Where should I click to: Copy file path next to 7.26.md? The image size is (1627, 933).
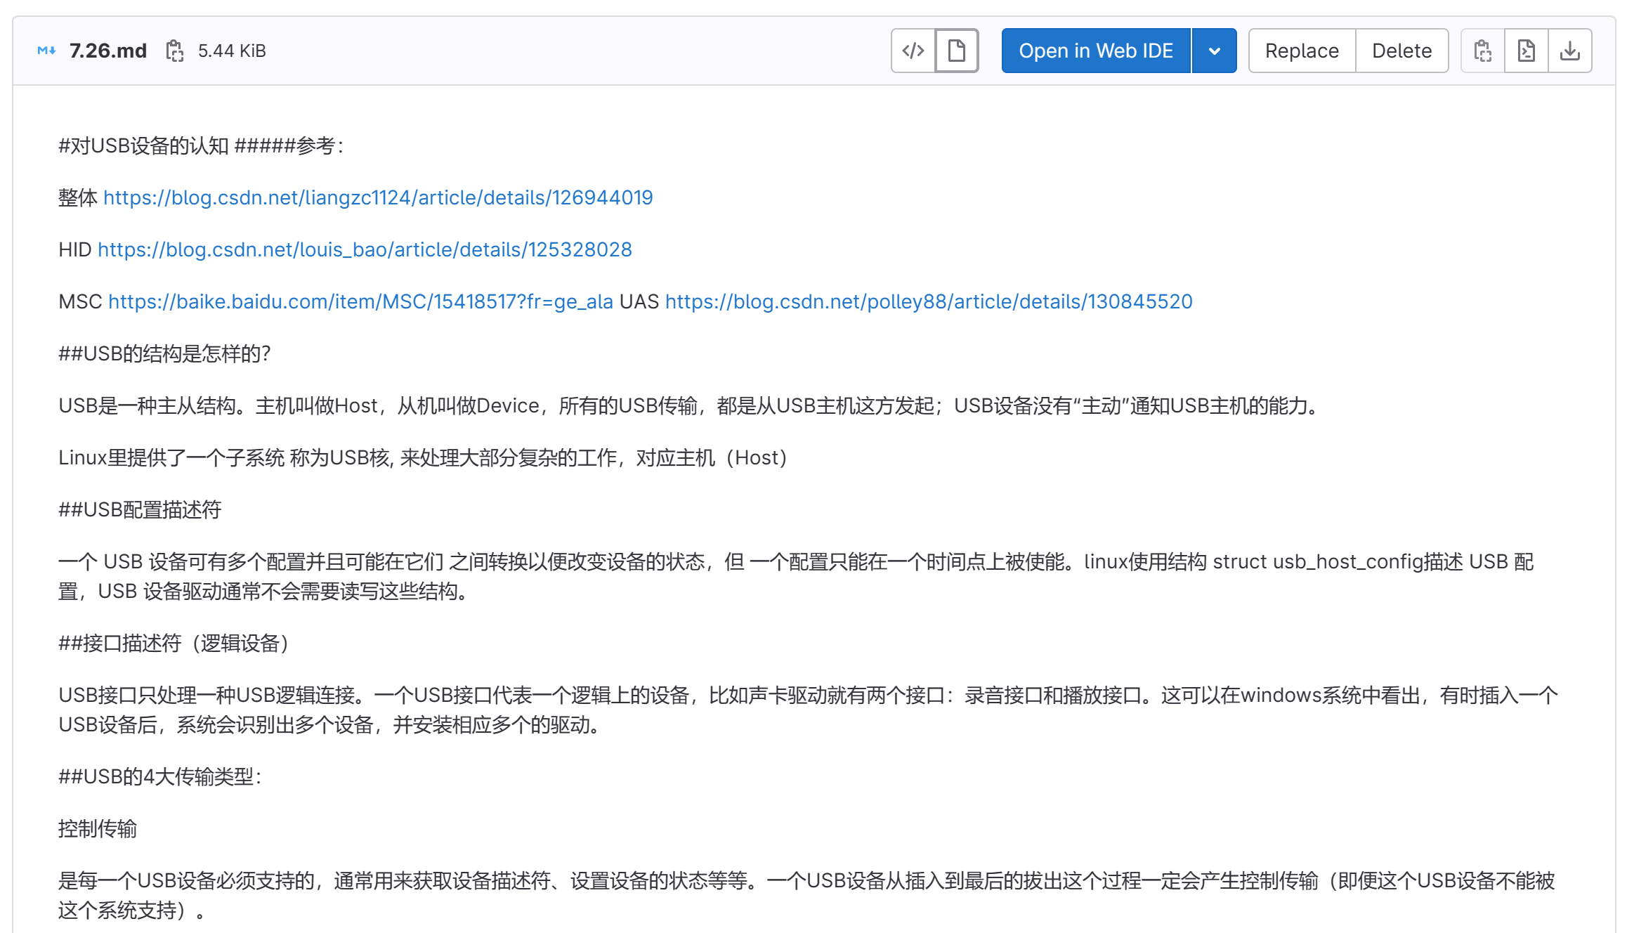coord(174,51)
